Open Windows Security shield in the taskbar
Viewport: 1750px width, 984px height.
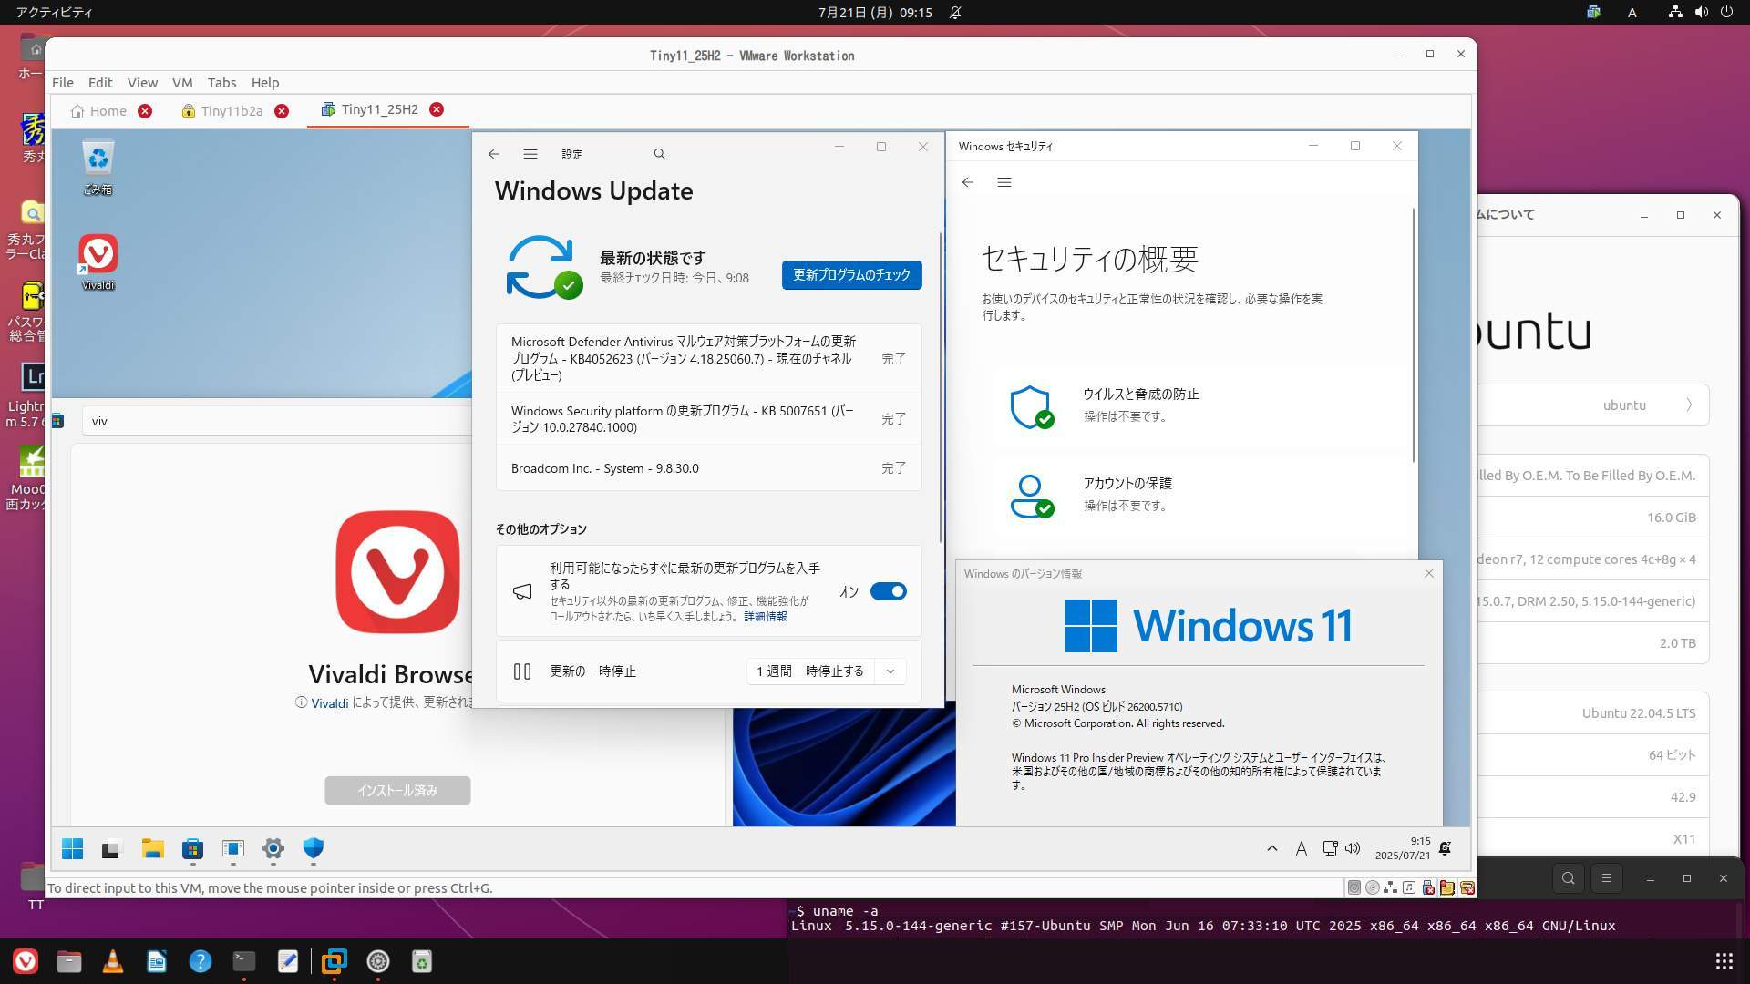click(313, 849)
